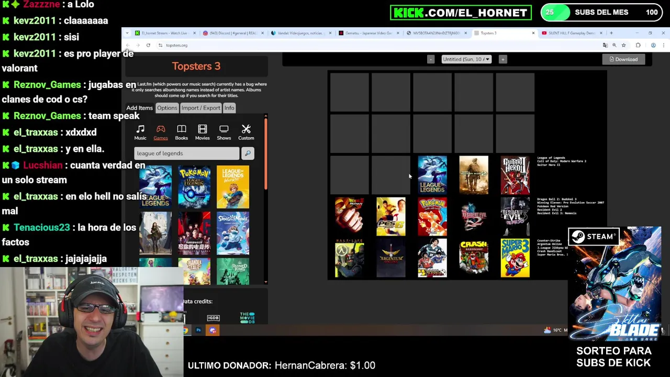Select the Pokémon Red chart cover
The image size is (670, 377).
click(x=432, y=216)
